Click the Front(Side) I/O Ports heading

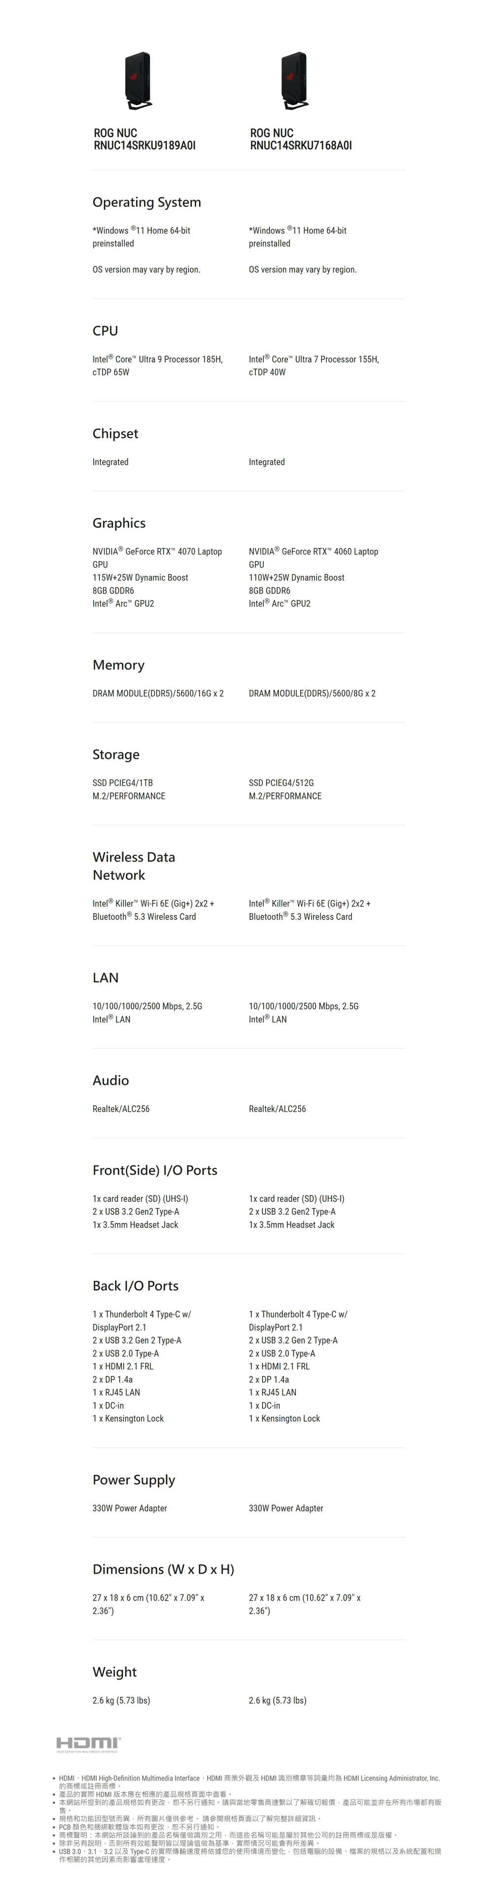click(155, 1170)
